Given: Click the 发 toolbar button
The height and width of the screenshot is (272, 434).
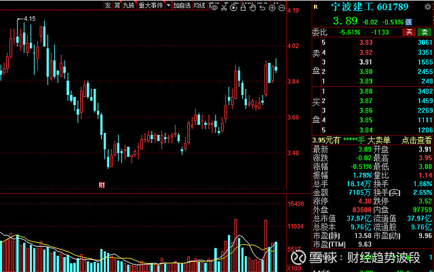Looking at the screenshot, I should tap(108, 5).
